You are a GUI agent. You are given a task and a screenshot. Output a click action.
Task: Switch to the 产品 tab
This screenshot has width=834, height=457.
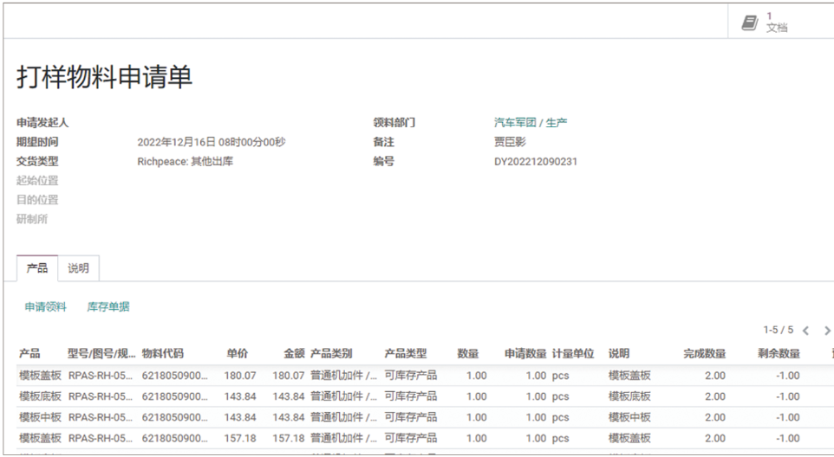click(x=37, y=268)
